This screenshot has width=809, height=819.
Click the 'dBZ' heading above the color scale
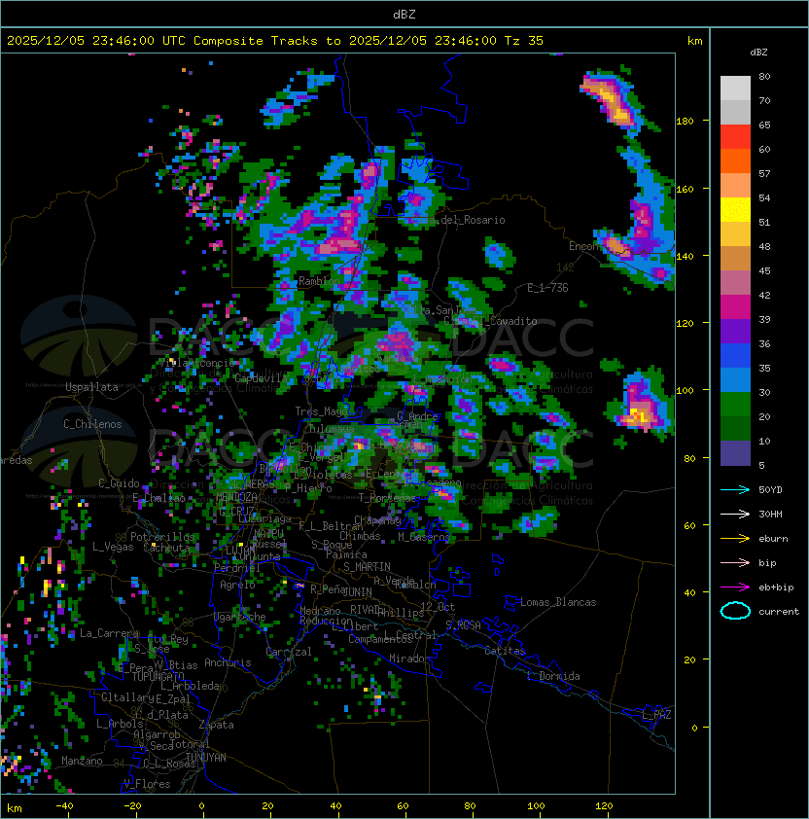(758, 53)
